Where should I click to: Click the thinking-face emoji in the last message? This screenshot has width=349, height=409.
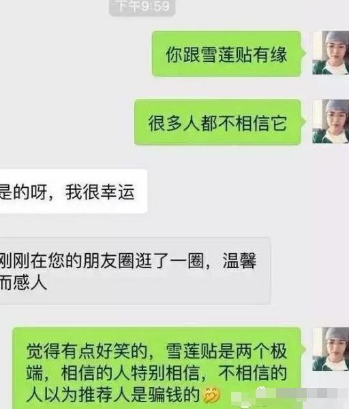tap(211, 395)
